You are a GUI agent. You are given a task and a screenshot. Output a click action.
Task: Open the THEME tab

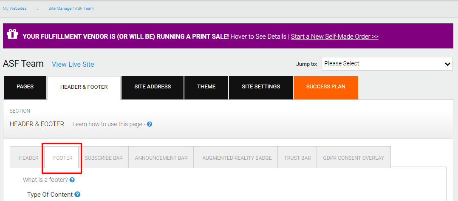pos(206,87)
